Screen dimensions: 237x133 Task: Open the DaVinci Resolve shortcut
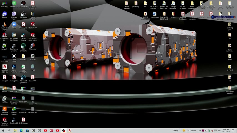[23, 35]
